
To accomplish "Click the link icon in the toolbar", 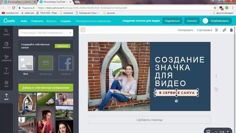I will pos(224,30).
